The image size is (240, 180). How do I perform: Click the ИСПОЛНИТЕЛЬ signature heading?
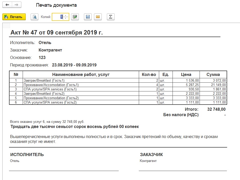point(27,155)
